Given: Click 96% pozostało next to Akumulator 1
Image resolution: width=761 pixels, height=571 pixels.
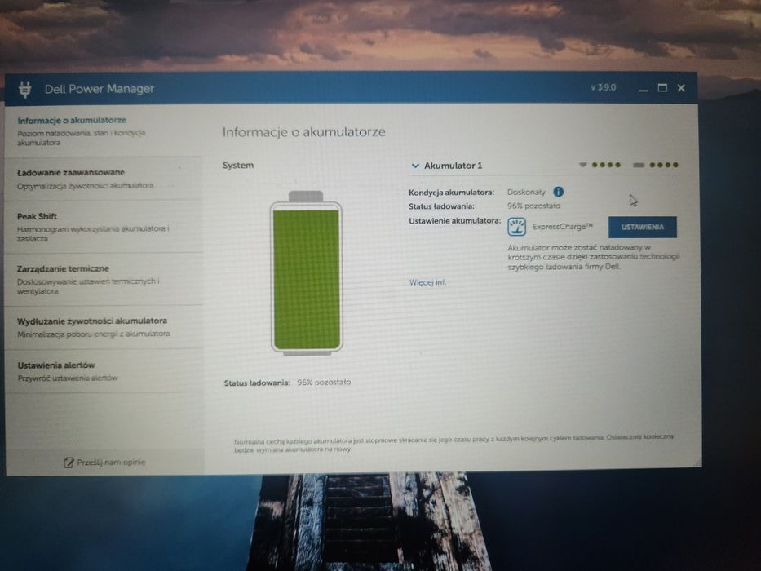Looking at the screenshot, I should [x=533, y=206].
